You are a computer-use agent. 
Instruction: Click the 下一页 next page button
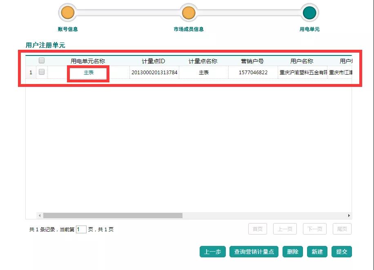click(x=314, y=229)
